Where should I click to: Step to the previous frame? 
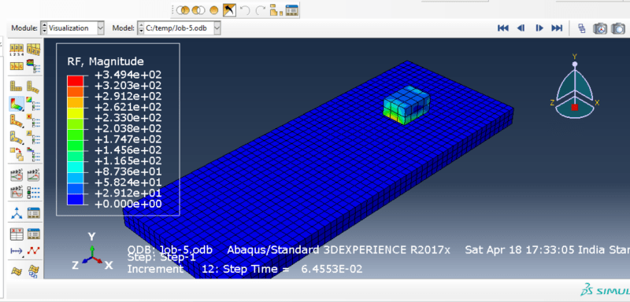tap(521, 28)
